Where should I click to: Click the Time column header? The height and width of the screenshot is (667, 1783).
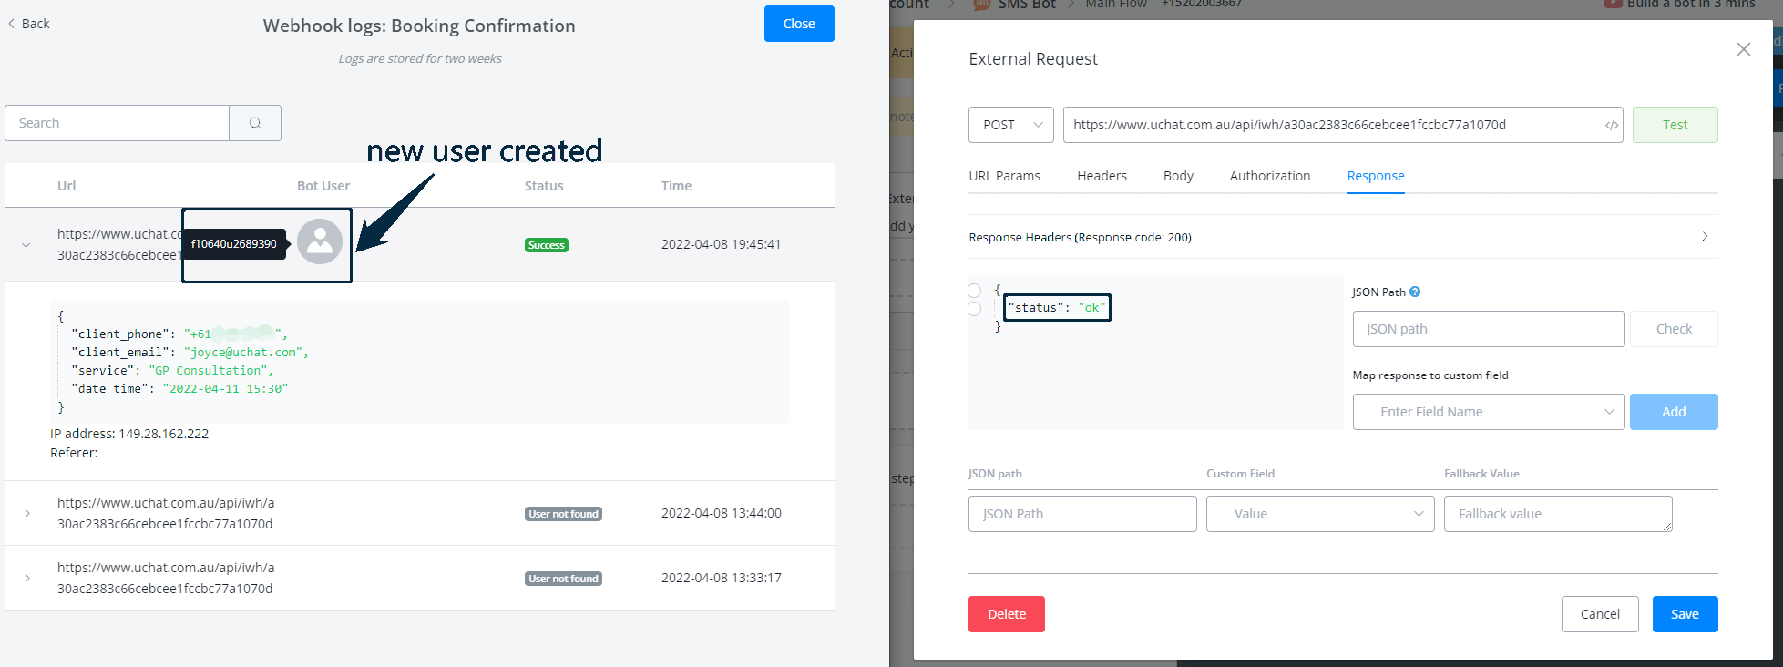676,186
